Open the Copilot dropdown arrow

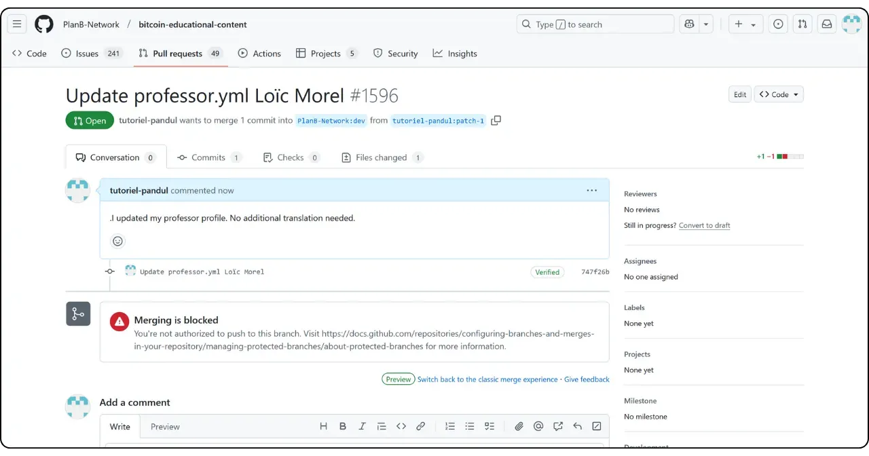click(x=706, y=24)
